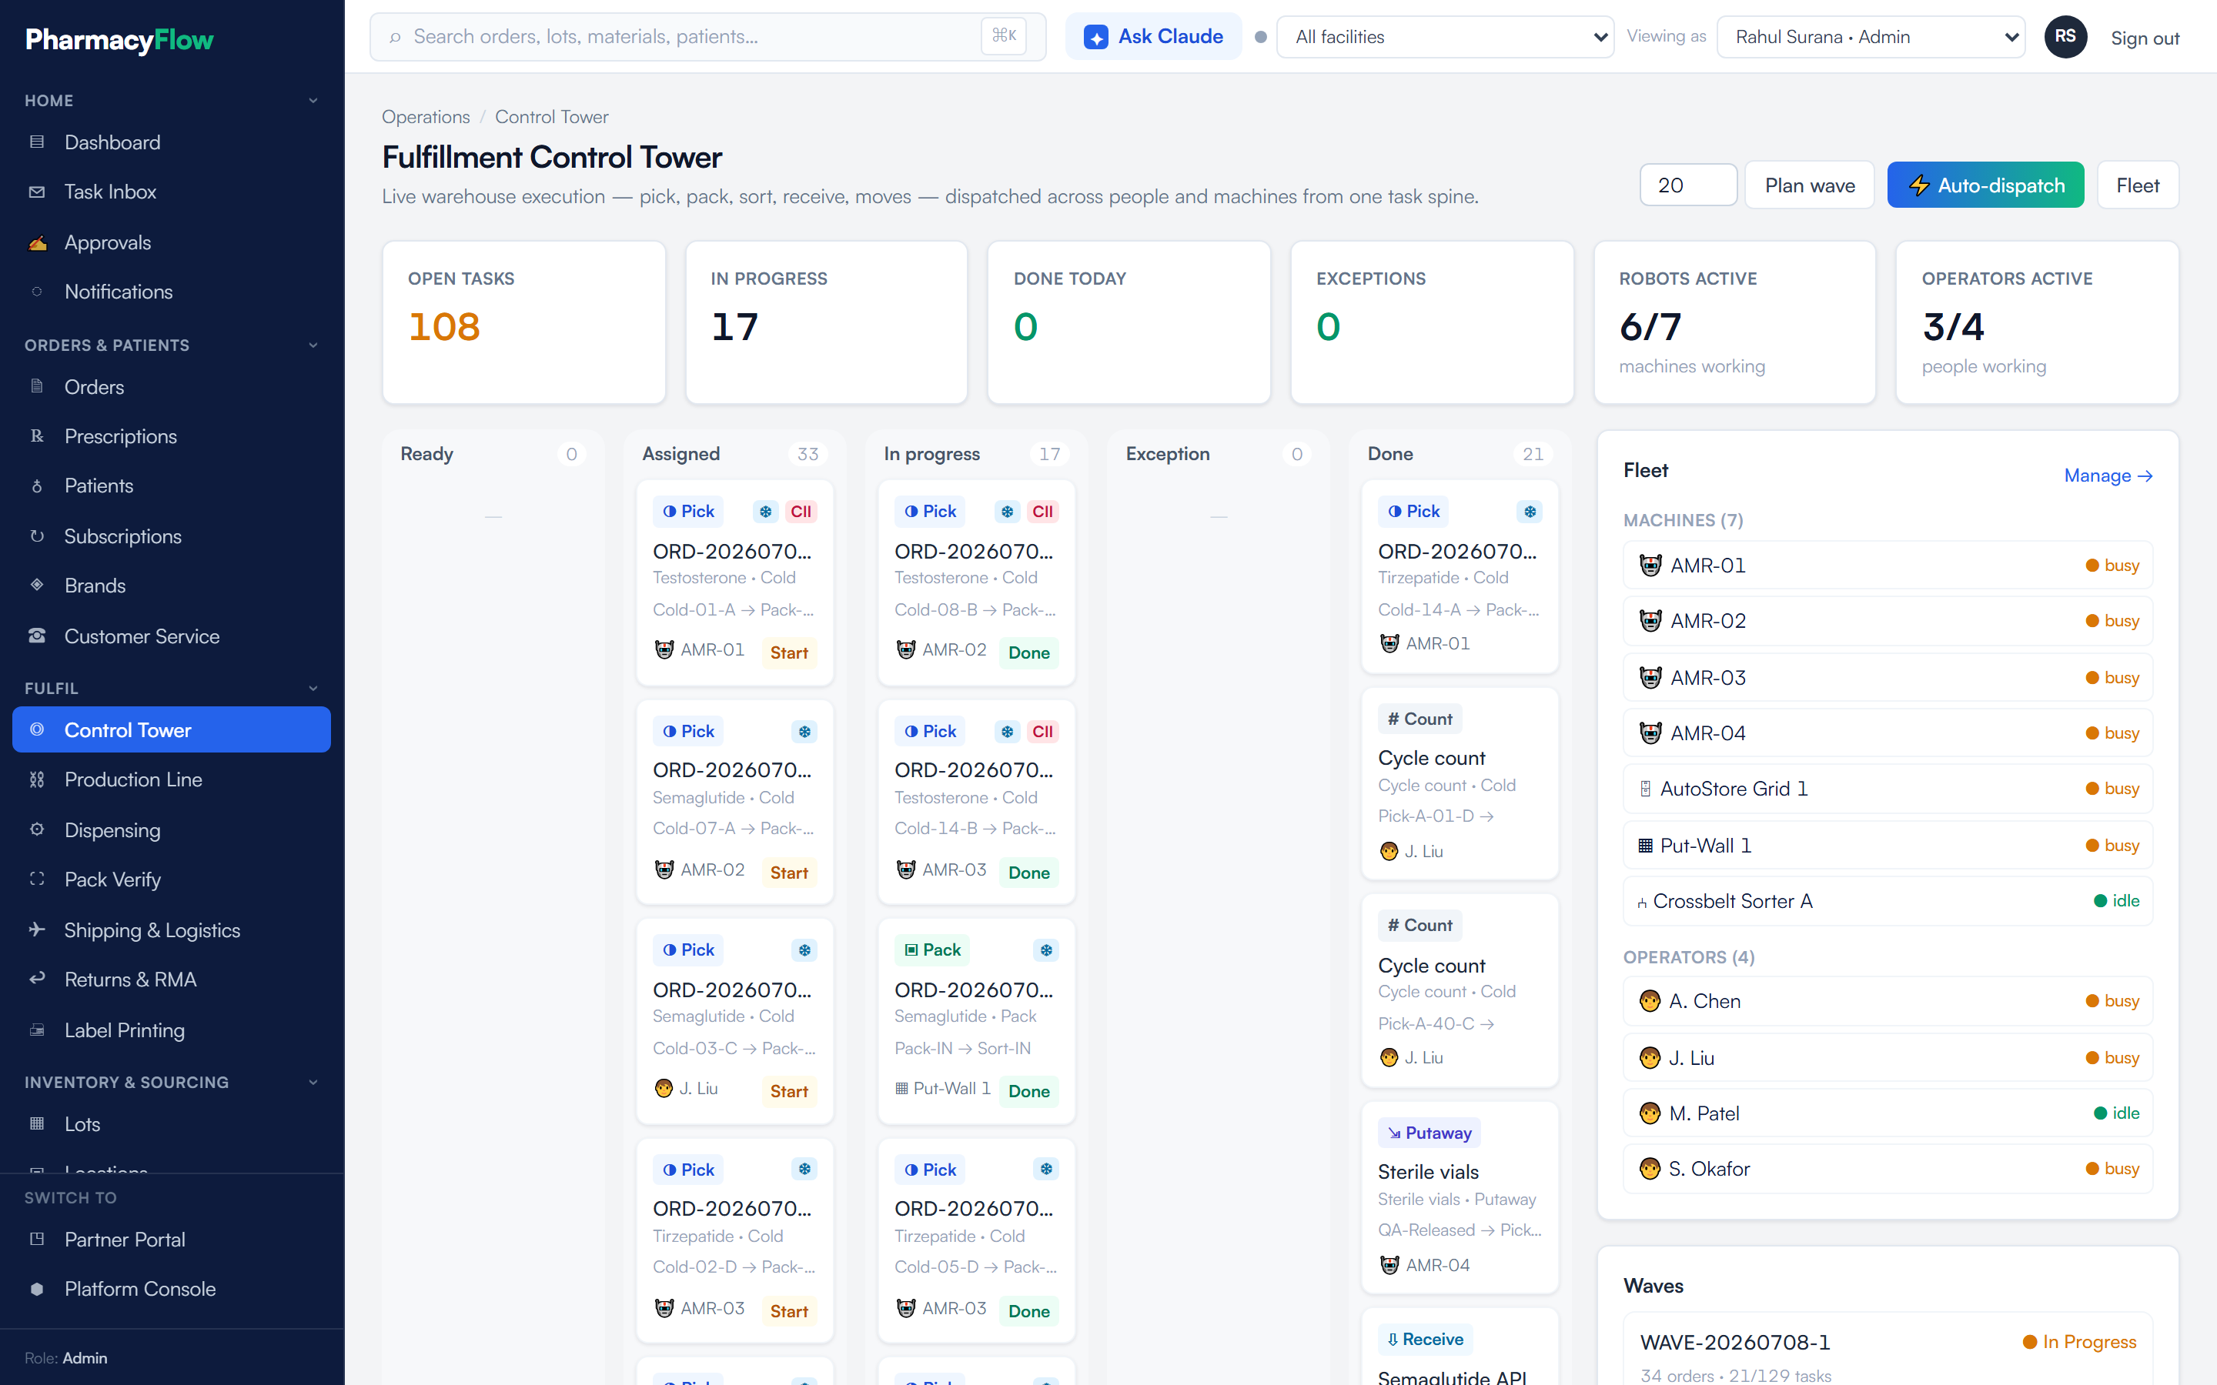Select the Crossbelt Sorter A machine row
Image resolution: width=2217 pixels, height=1385 pixels.
click(x=1888, y=900)
